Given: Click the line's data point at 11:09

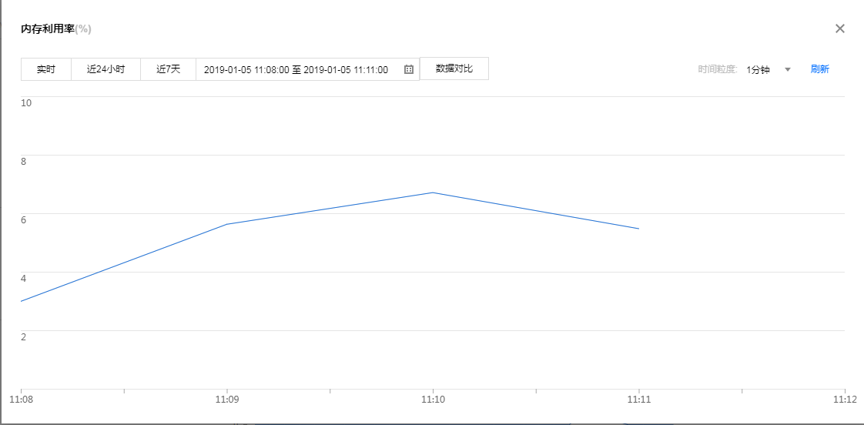Looking at the screenshot, I should (226, 224).
